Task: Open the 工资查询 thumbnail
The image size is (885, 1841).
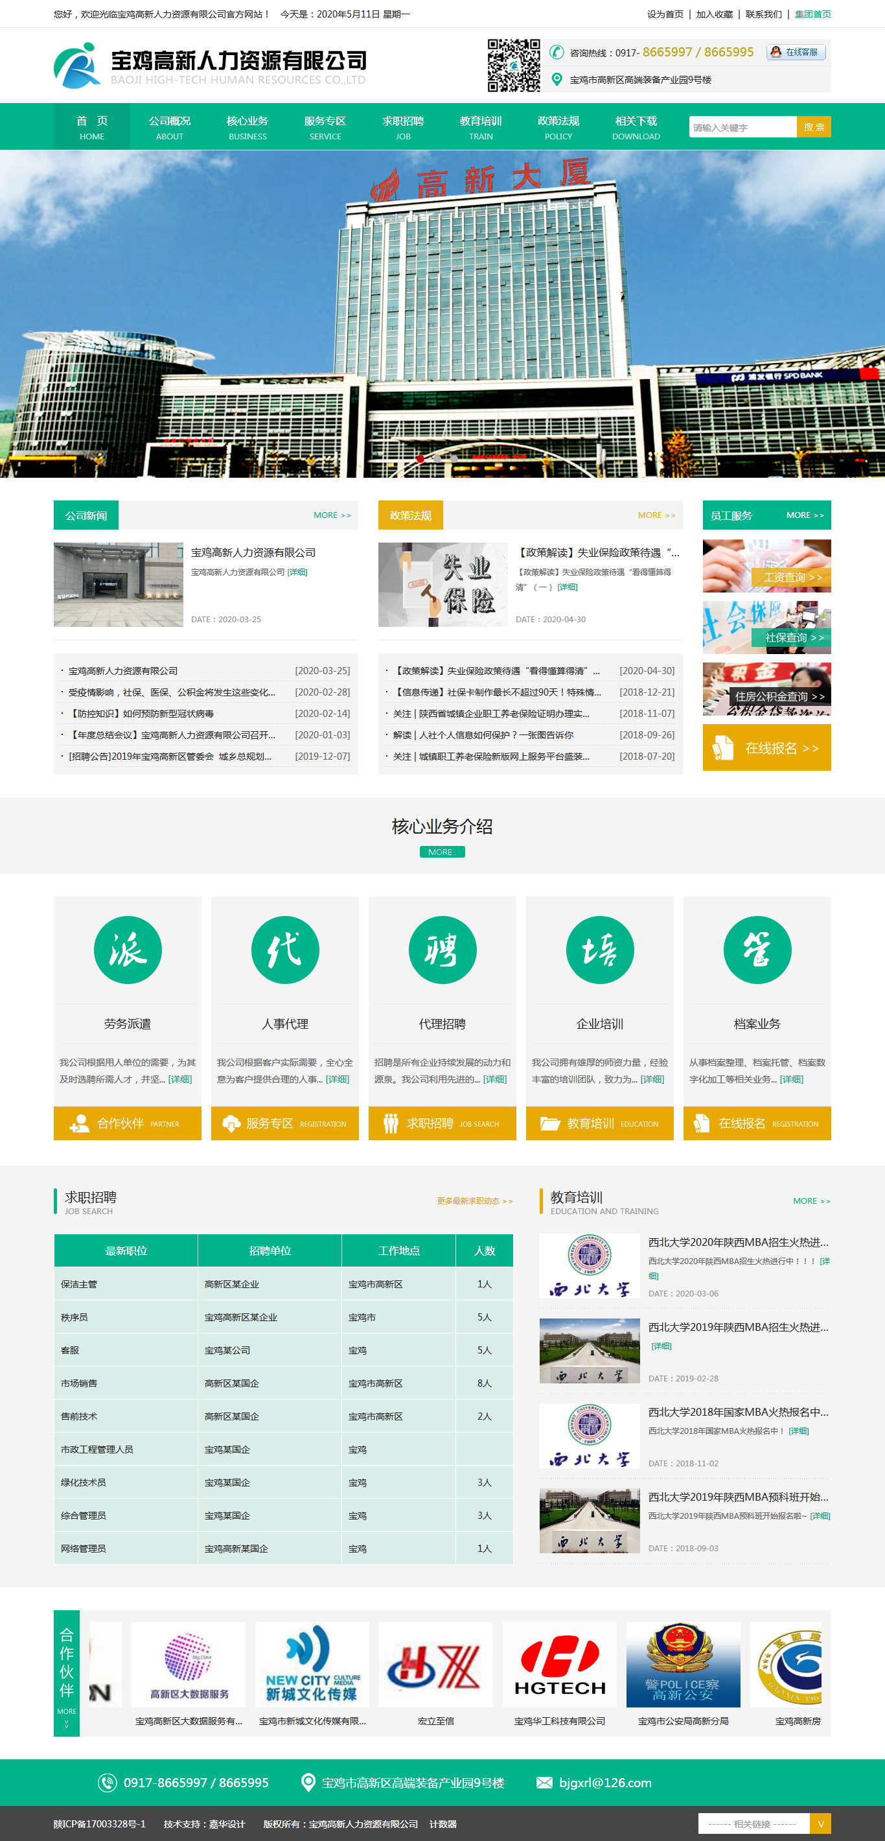Action: tap(767, 566)
